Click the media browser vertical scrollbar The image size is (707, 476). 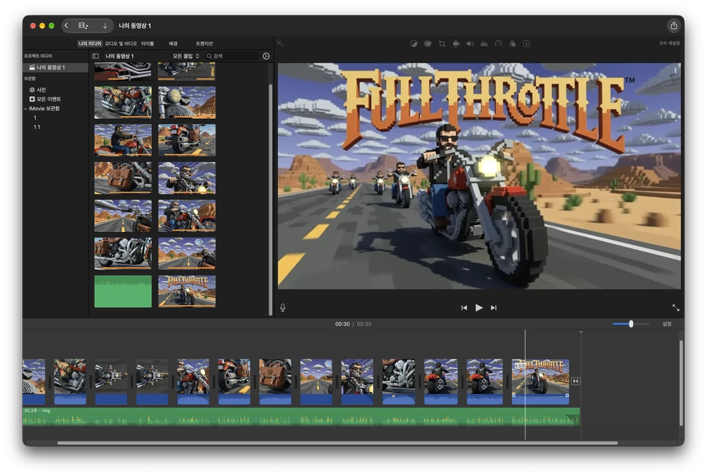pos(271,199)
